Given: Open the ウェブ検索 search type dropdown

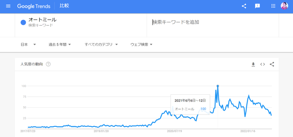Looking at the screenshot, I should coord(142,45).
